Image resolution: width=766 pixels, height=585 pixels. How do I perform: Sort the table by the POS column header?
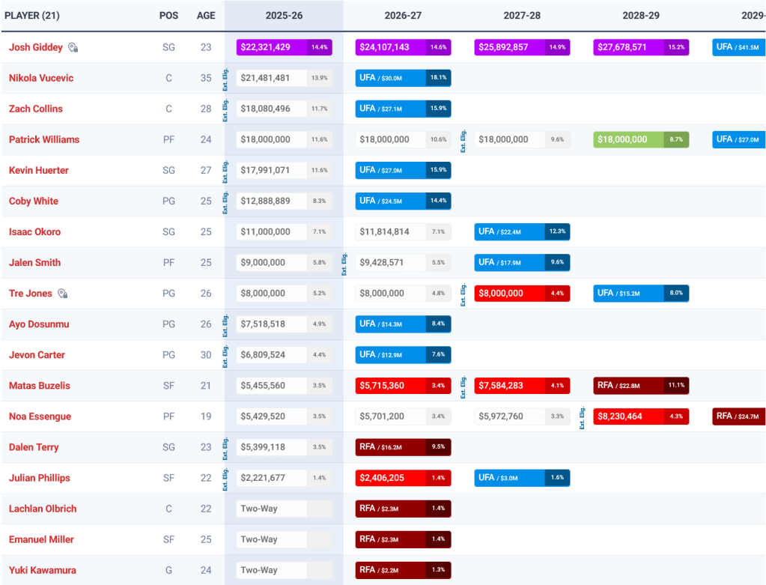coord(168,15)
